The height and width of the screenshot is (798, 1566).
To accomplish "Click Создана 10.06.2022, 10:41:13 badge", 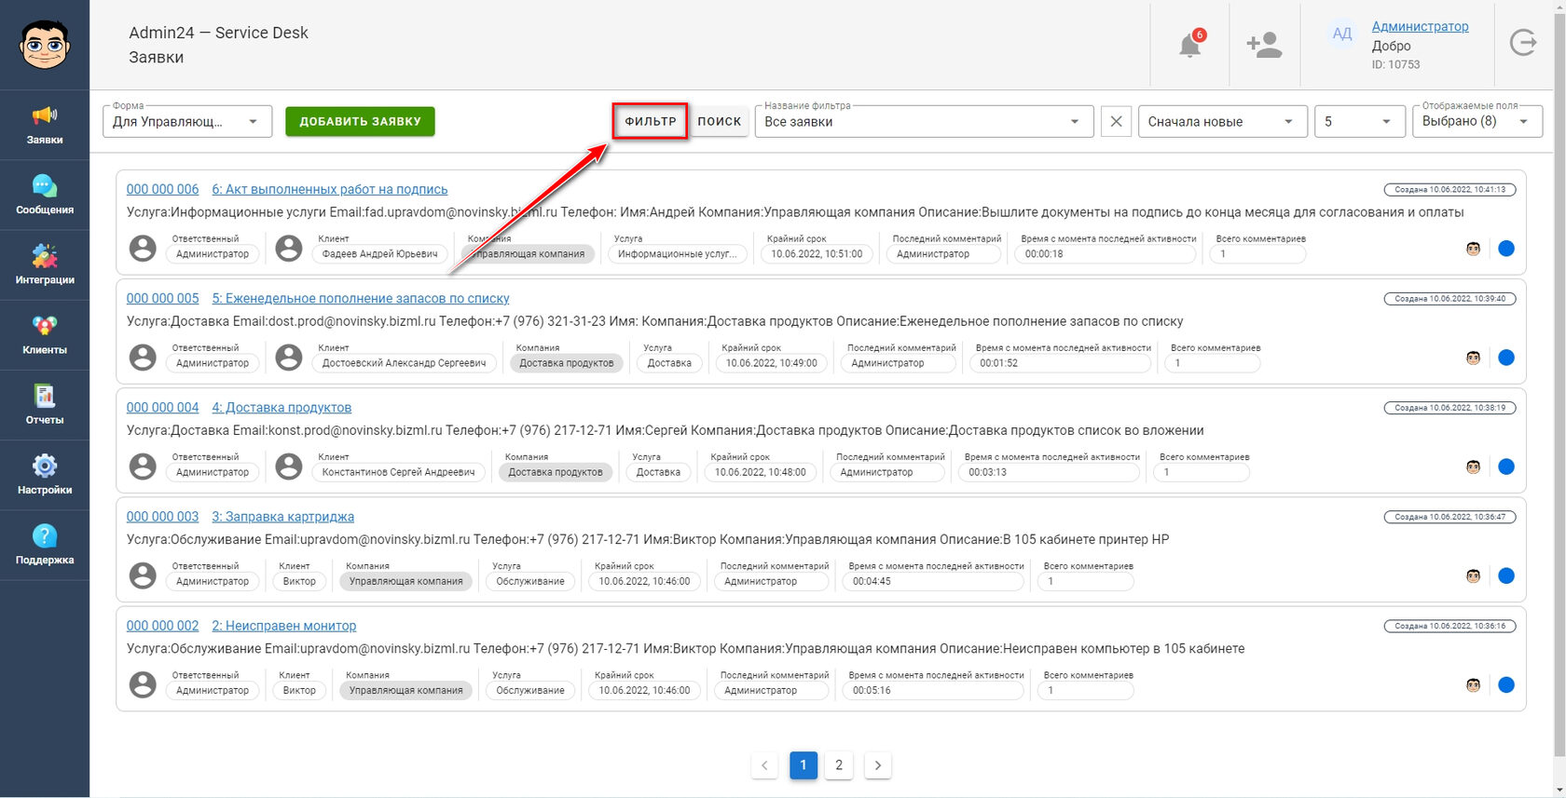I will point(1449,189).
